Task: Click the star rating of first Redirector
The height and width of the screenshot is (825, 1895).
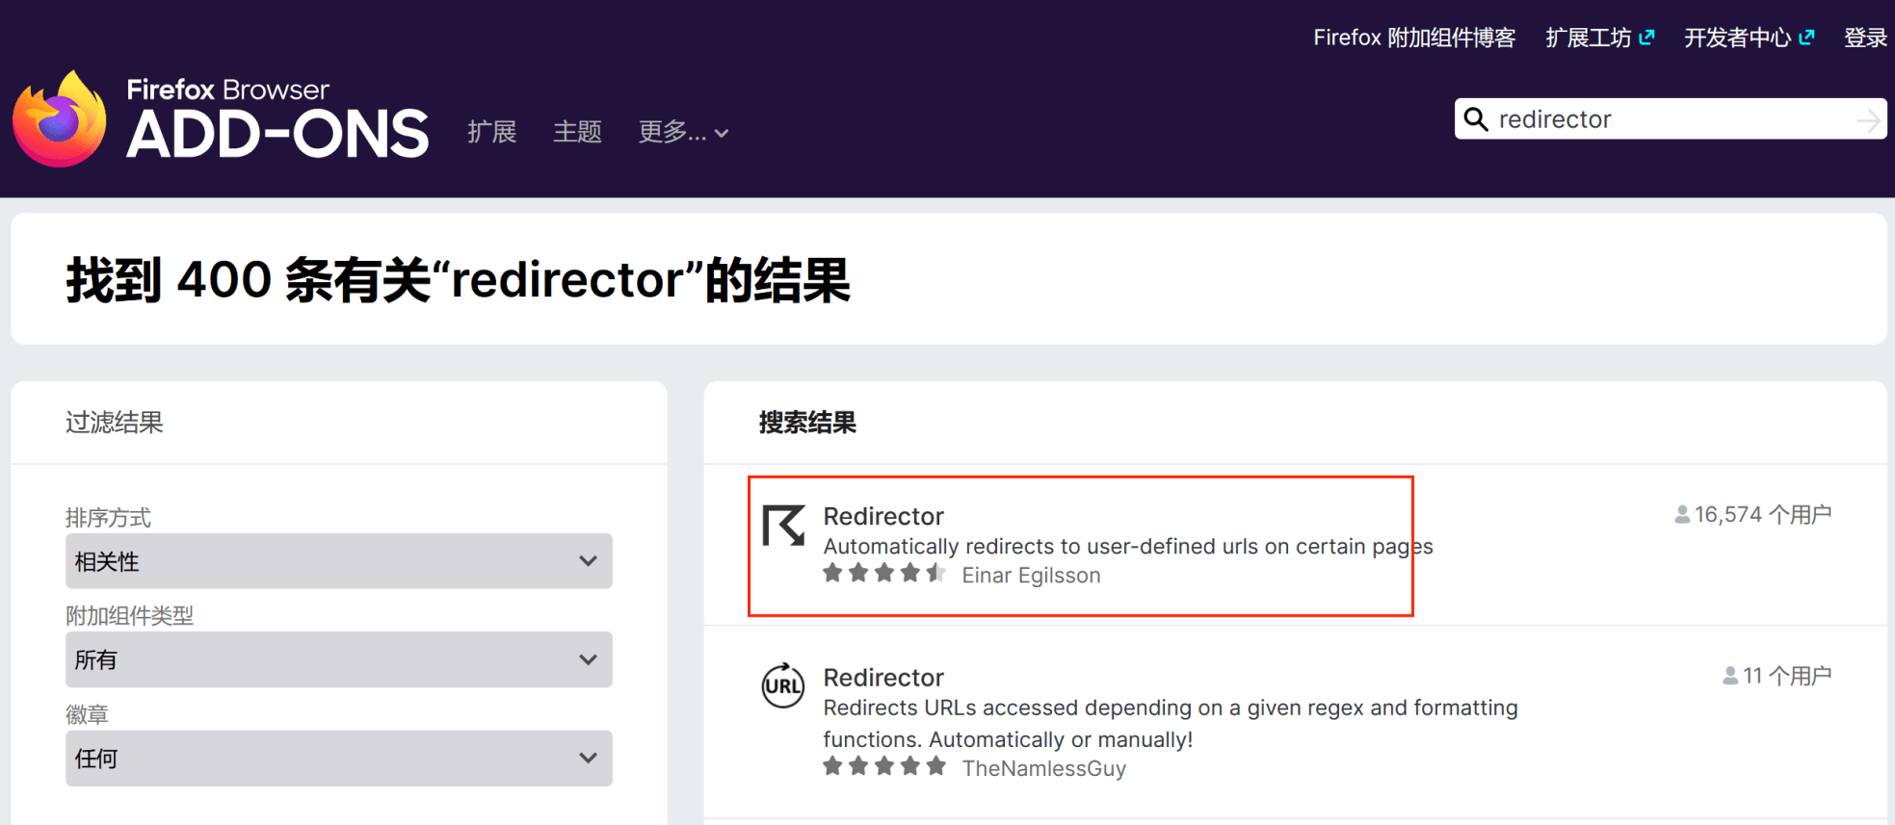Action: coord(883,575)
